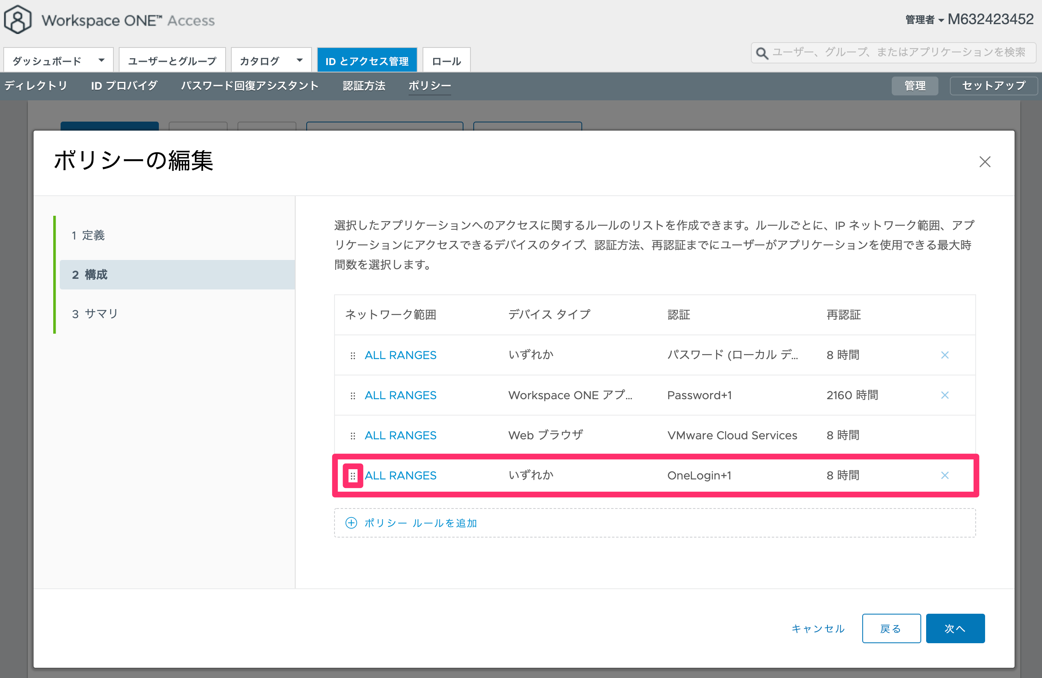The height and width of the screenshot is (678, 1042).
Task: Click the OneLogin+1 cell
Action: click(699, 475)
